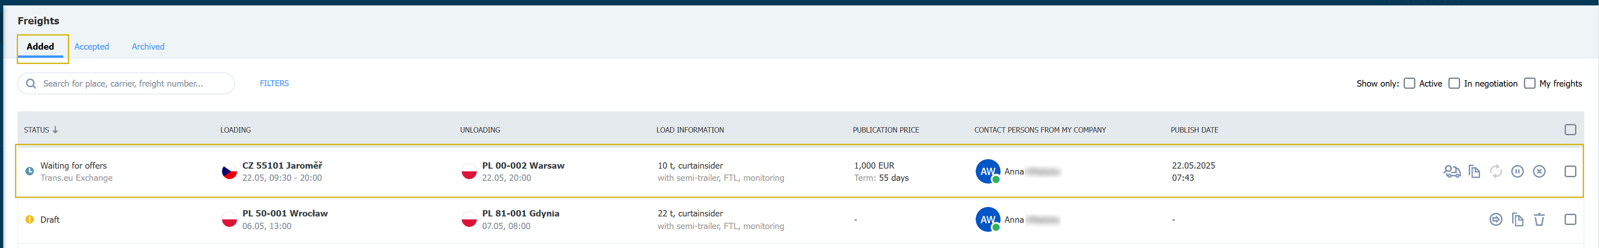
Task: Copy the Jaroměř–Warsaw freight
Action: coord(1474,171)
